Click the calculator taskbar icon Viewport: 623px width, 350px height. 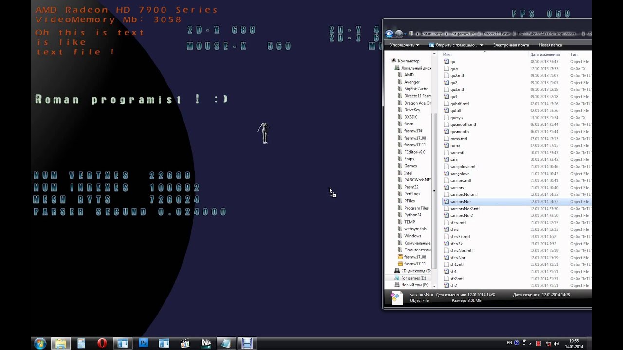pos(81,344)
